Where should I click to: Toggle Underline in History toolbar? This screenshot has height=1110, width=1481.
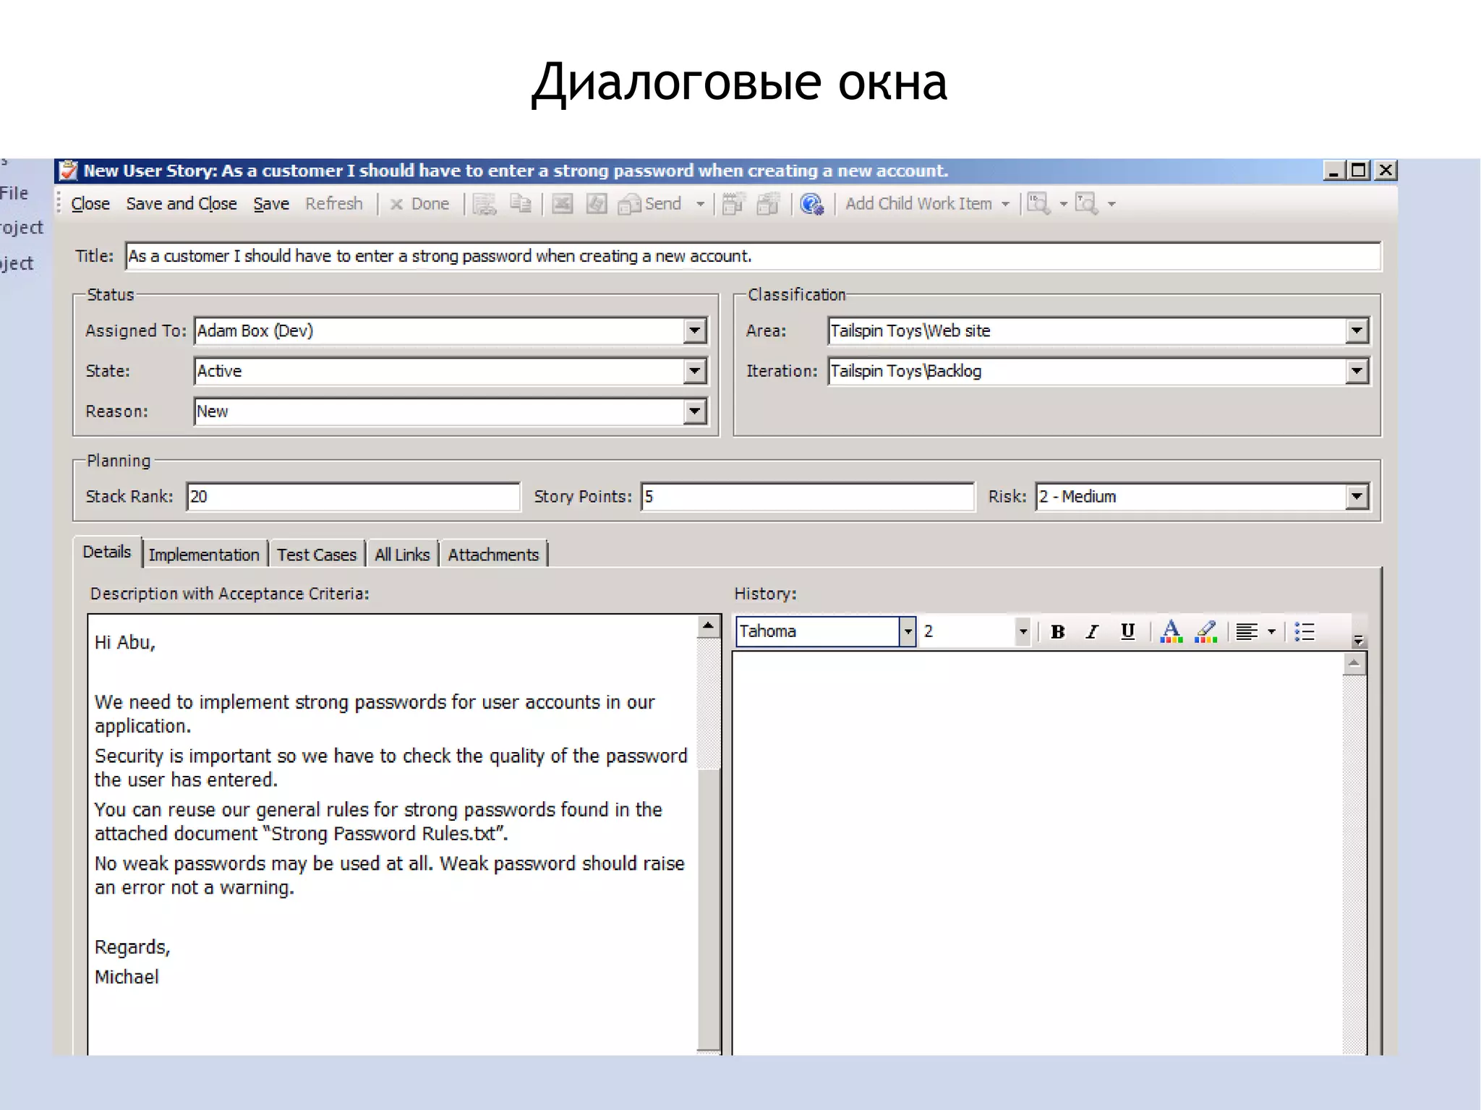click(x=1127, y=632)
